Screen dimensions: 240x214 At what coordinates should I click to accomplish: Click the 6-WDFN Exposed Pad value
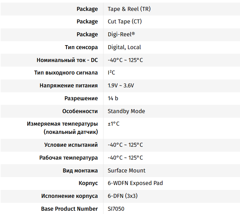tap(135, 183)
